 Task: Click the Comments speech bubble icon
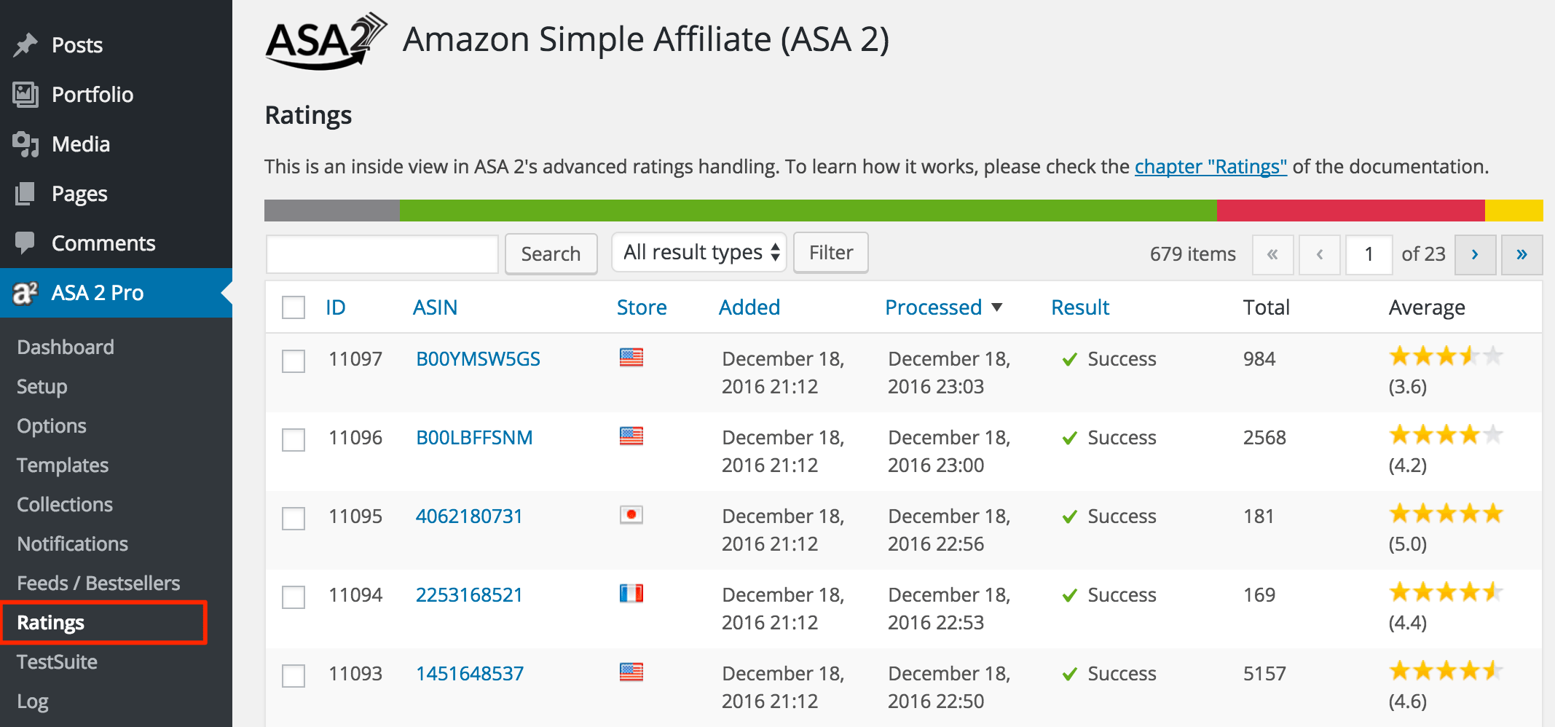click(26, 243)
